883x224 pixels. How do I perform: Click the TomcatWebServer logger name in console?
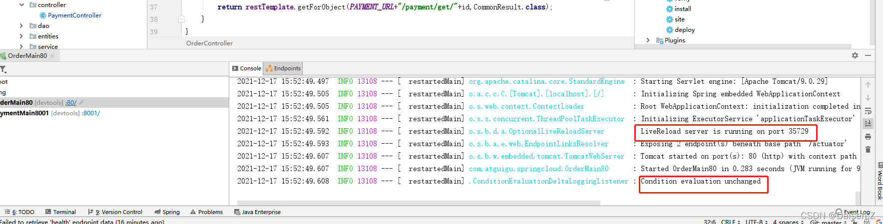(546, 156)
